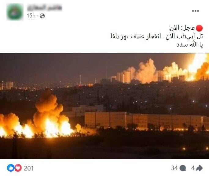
Task: Click the last text line يا الله سدد
Action: pos(190,45)
